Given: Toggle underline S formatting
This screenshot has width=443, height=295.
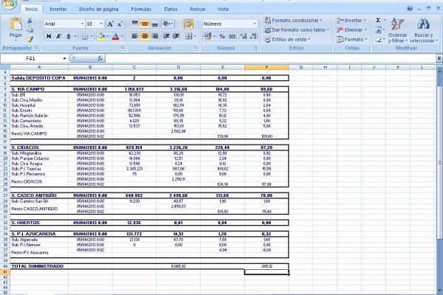Looking at the screenshot, I should [69, 36].
